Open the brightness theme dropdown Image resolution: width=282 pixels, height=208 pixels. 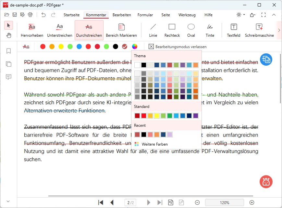click(240, 15)
